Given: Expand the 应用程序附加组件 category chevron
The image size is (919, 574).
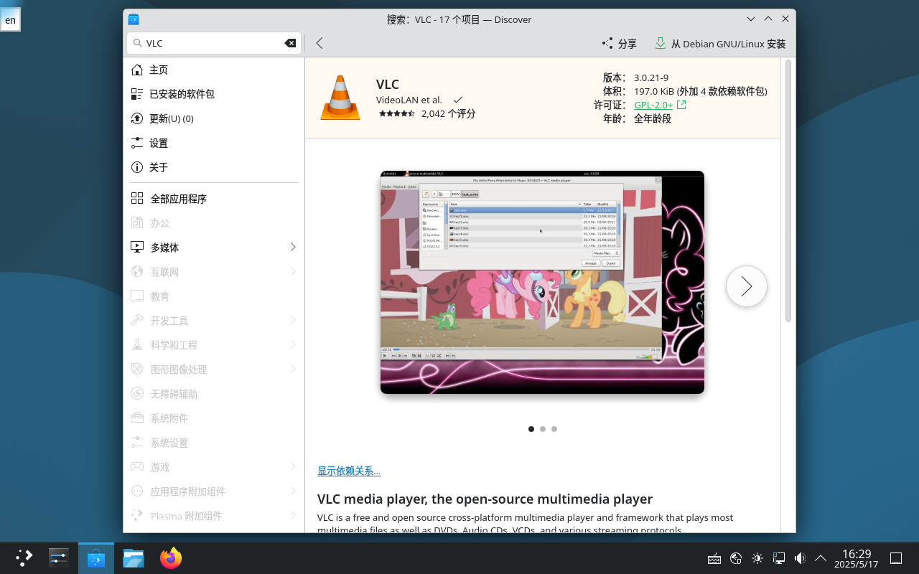Looking at the screenshot, I should 293,491.
